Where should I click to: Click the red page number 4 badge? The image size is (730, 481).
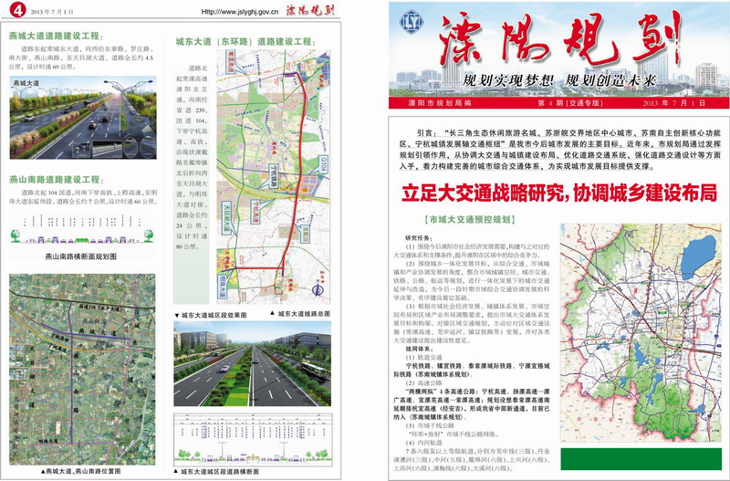(x=17, y=9)
